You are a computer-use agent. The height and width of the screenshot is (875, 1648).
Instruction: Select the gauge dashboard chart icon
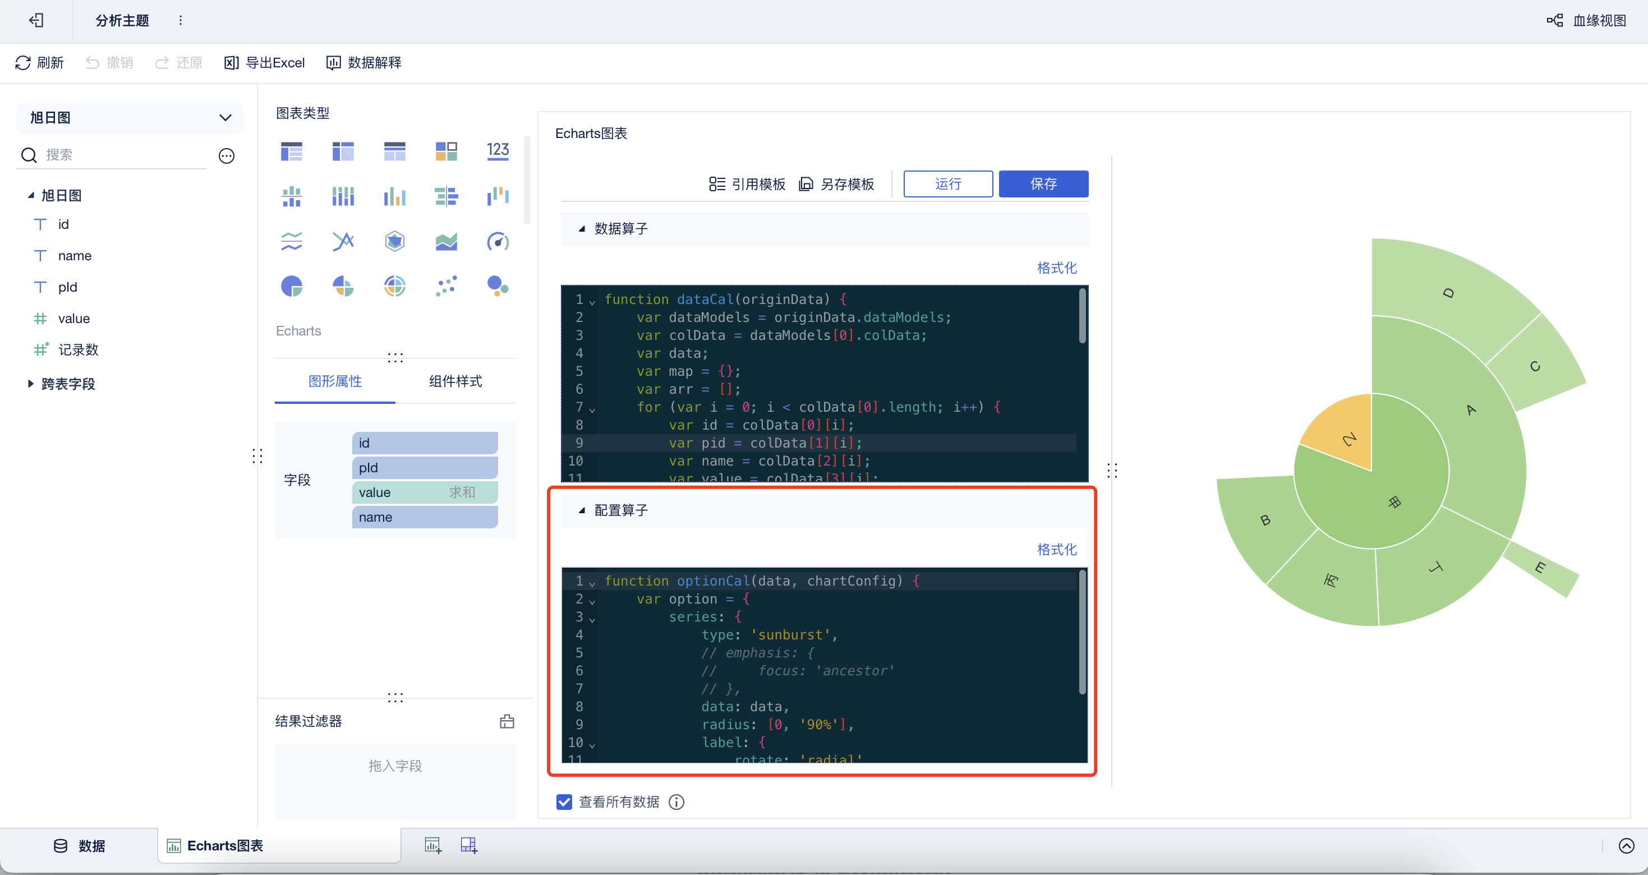pyautogui.click(x=497, y=241)
